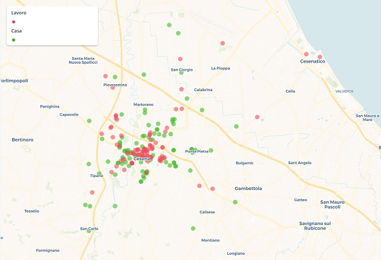Click the Gambettola town label

(248, 189)
